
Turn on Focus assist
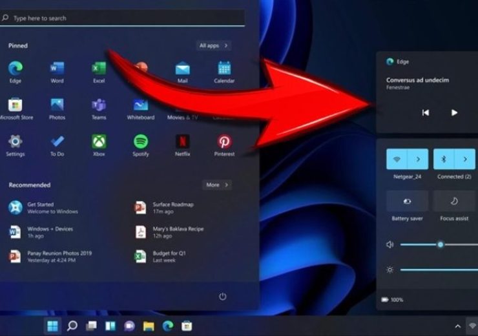pos(454,201)
